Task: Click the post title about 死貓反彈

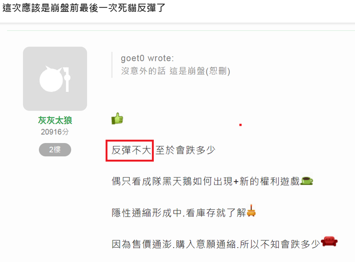Action: (84, 8)
